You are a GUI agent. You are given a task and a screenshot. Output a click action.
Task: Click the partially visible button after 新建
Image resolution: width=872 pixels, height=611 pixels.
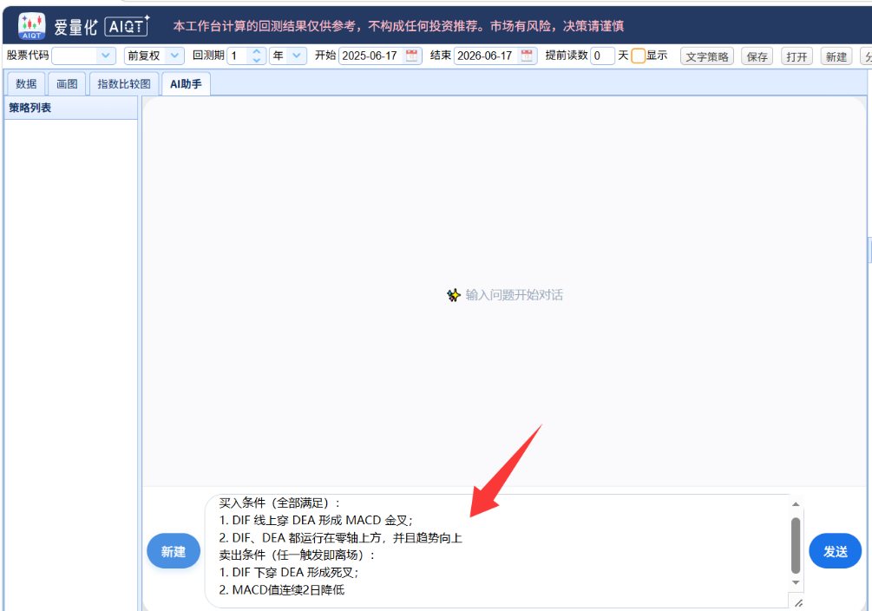click(x=867, y=56)
